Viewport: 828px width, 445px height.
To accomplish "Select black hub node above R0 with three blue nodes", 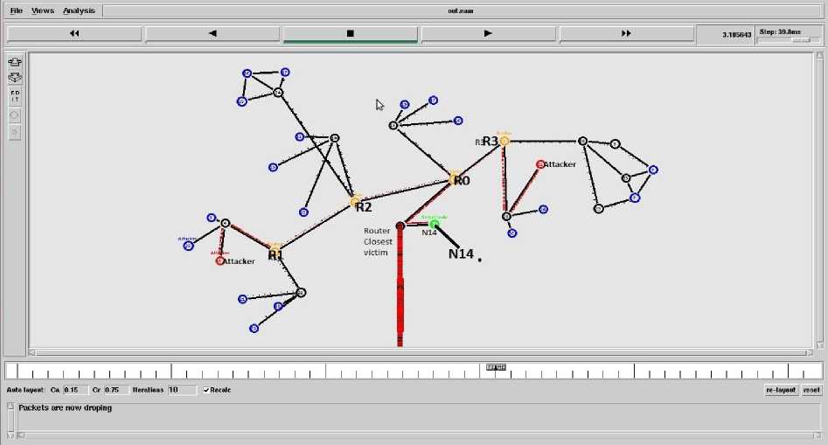I will pos(393,125).
